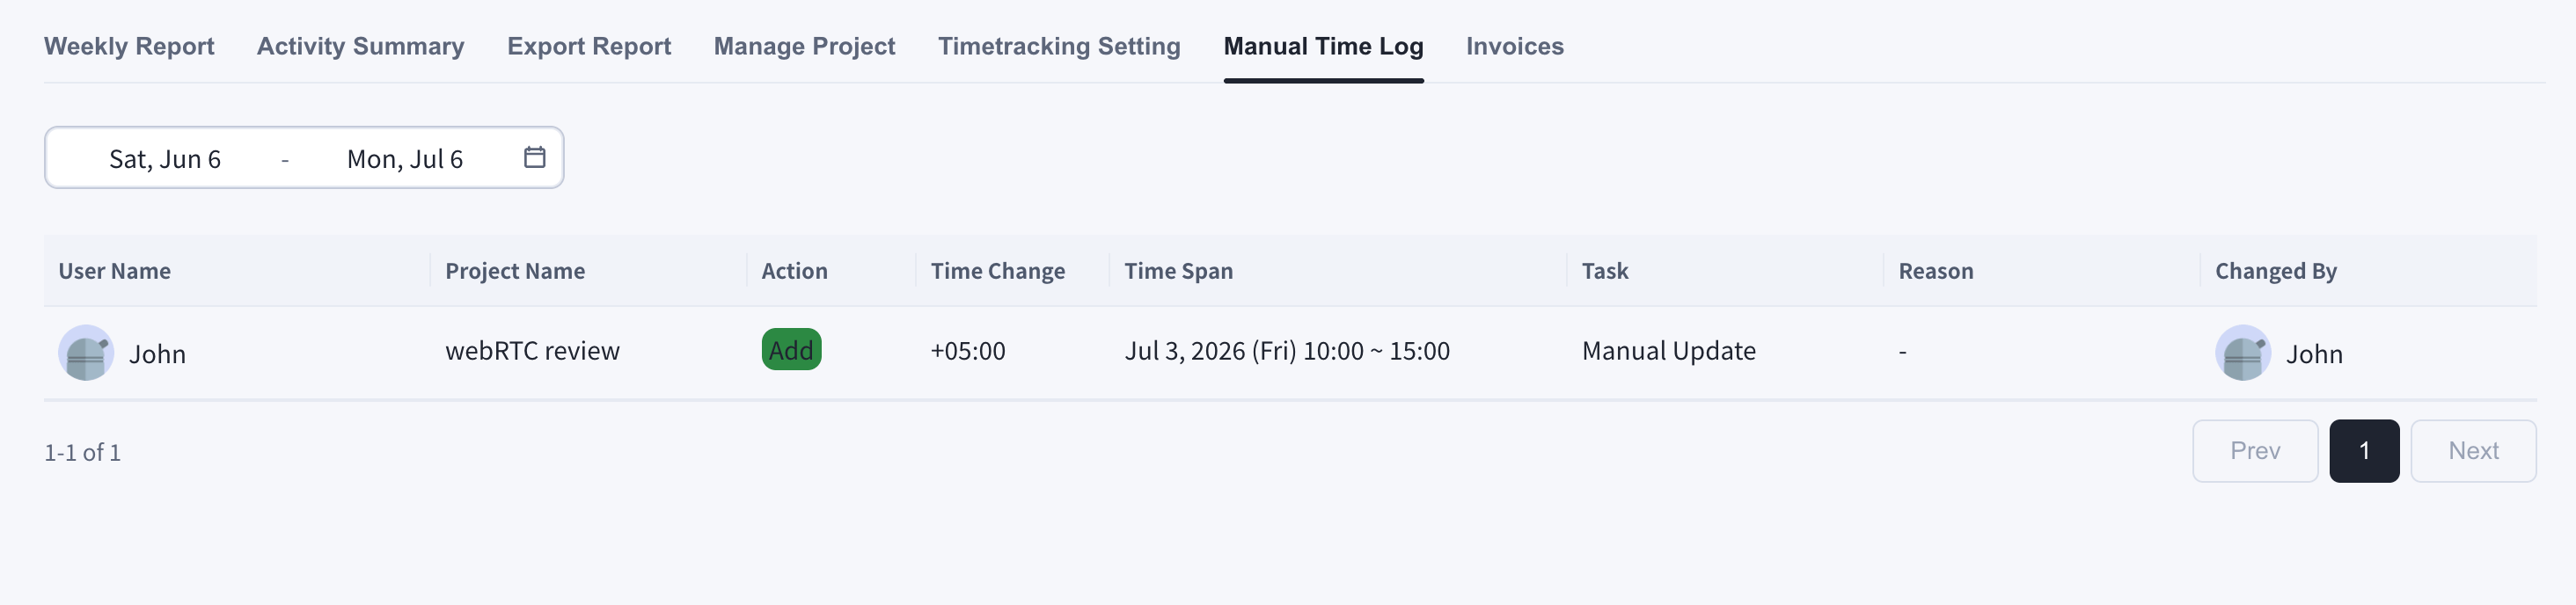Viewport: 2576px width, 605px height.
Task: Open the Timetracking Setting tab
Action: click(x=1059, y=46)
